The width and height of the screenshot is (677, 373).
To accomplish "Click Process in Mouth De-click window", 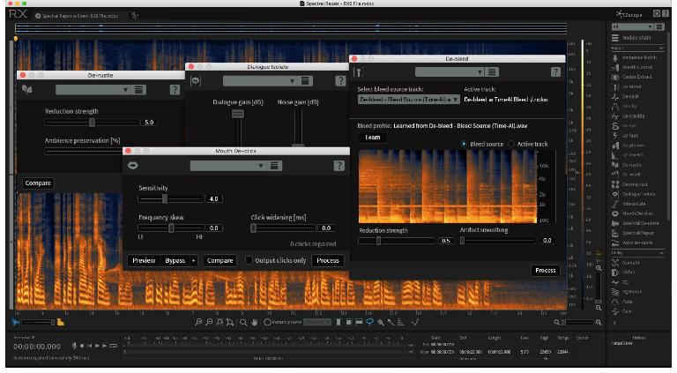I will tap(328, 260).
